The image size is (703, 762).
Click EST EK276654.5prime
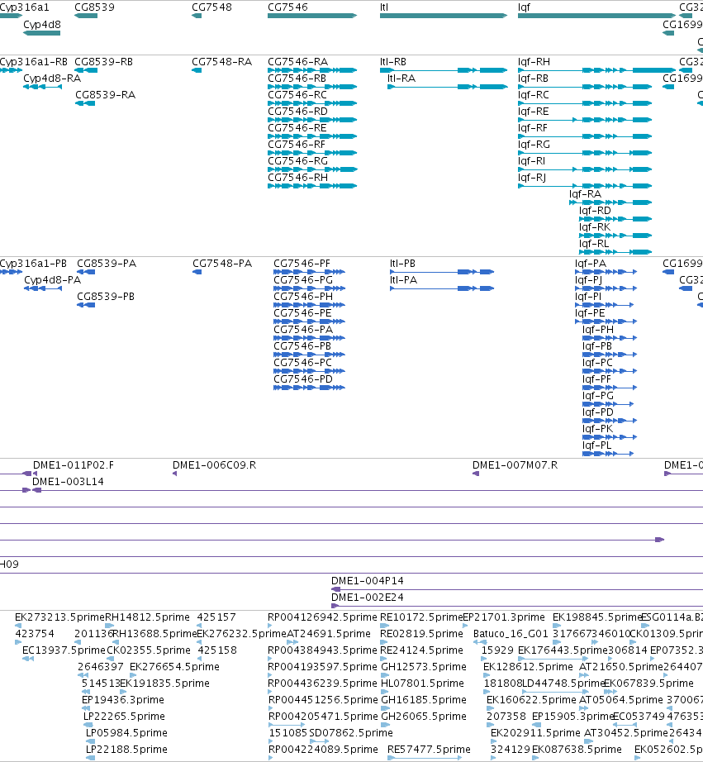[x=174, y=667]
